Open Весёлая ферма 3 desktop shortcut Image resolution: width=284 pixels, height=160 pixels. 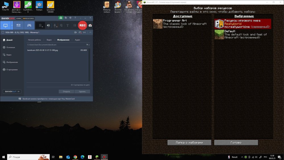[118, 7]
